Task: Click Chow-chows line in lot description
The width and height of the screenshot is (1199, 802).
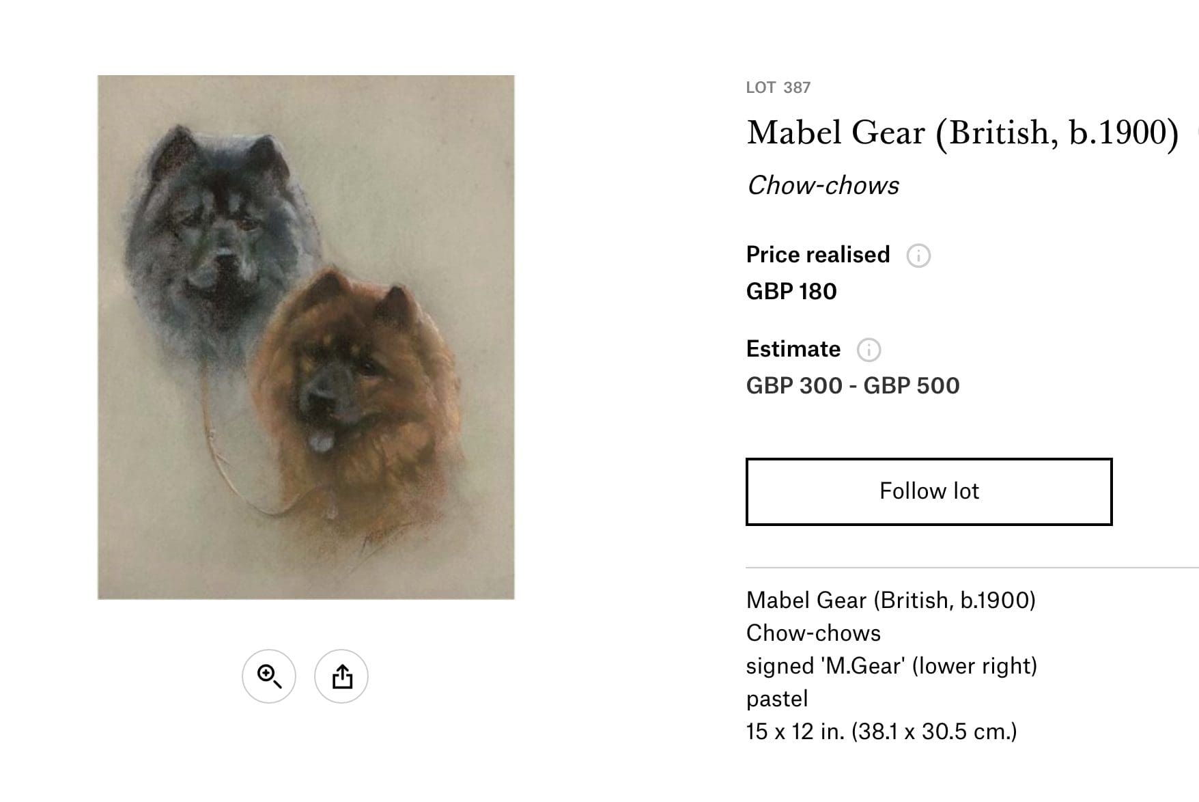Action: point(814,633)
